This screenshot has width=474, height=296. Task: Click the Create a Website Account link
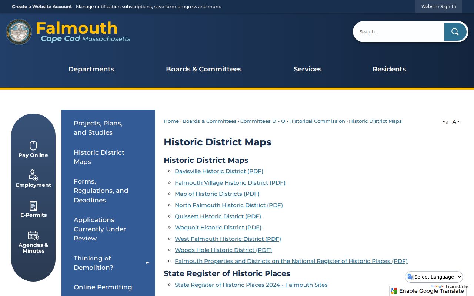click(42, 7)
